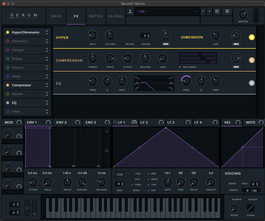Click the LF 1 drag crosshair icon
The image size is (265, 221).
coord(115,122)
